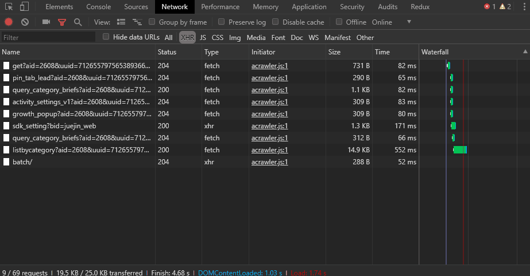This screenshot has height=276, width=530.
Task: Open the Memory tab
Action: [266, 7]
